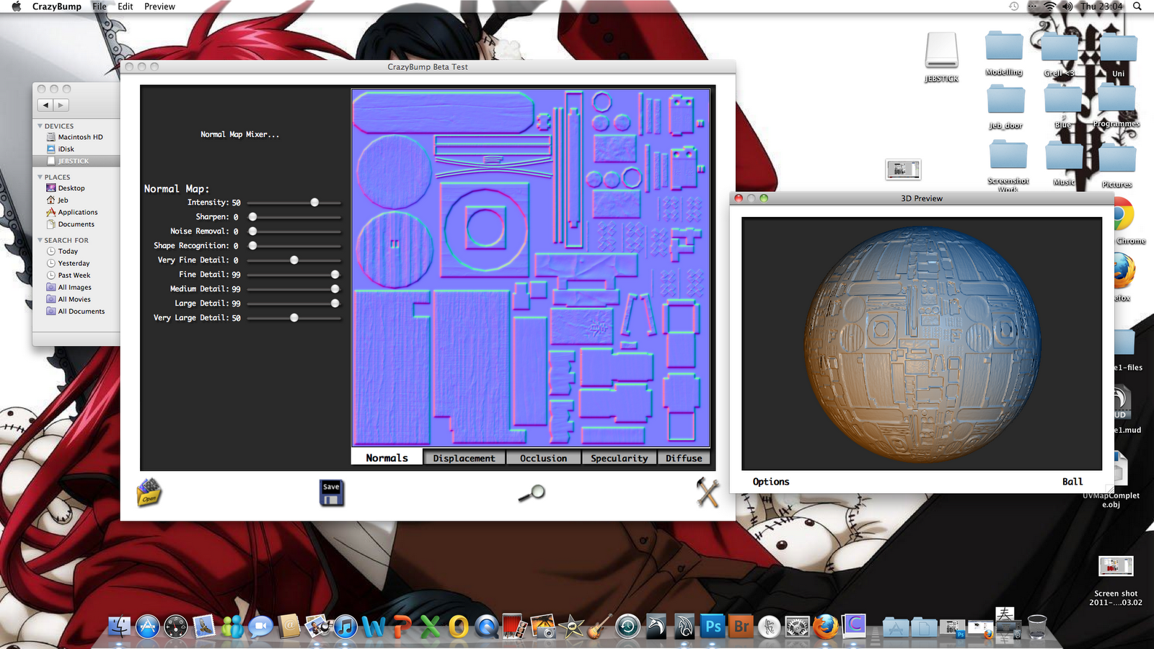1154x649 pixels.
Task: Click the Medium Detail slider handle
Action: (x=335, y=289)
